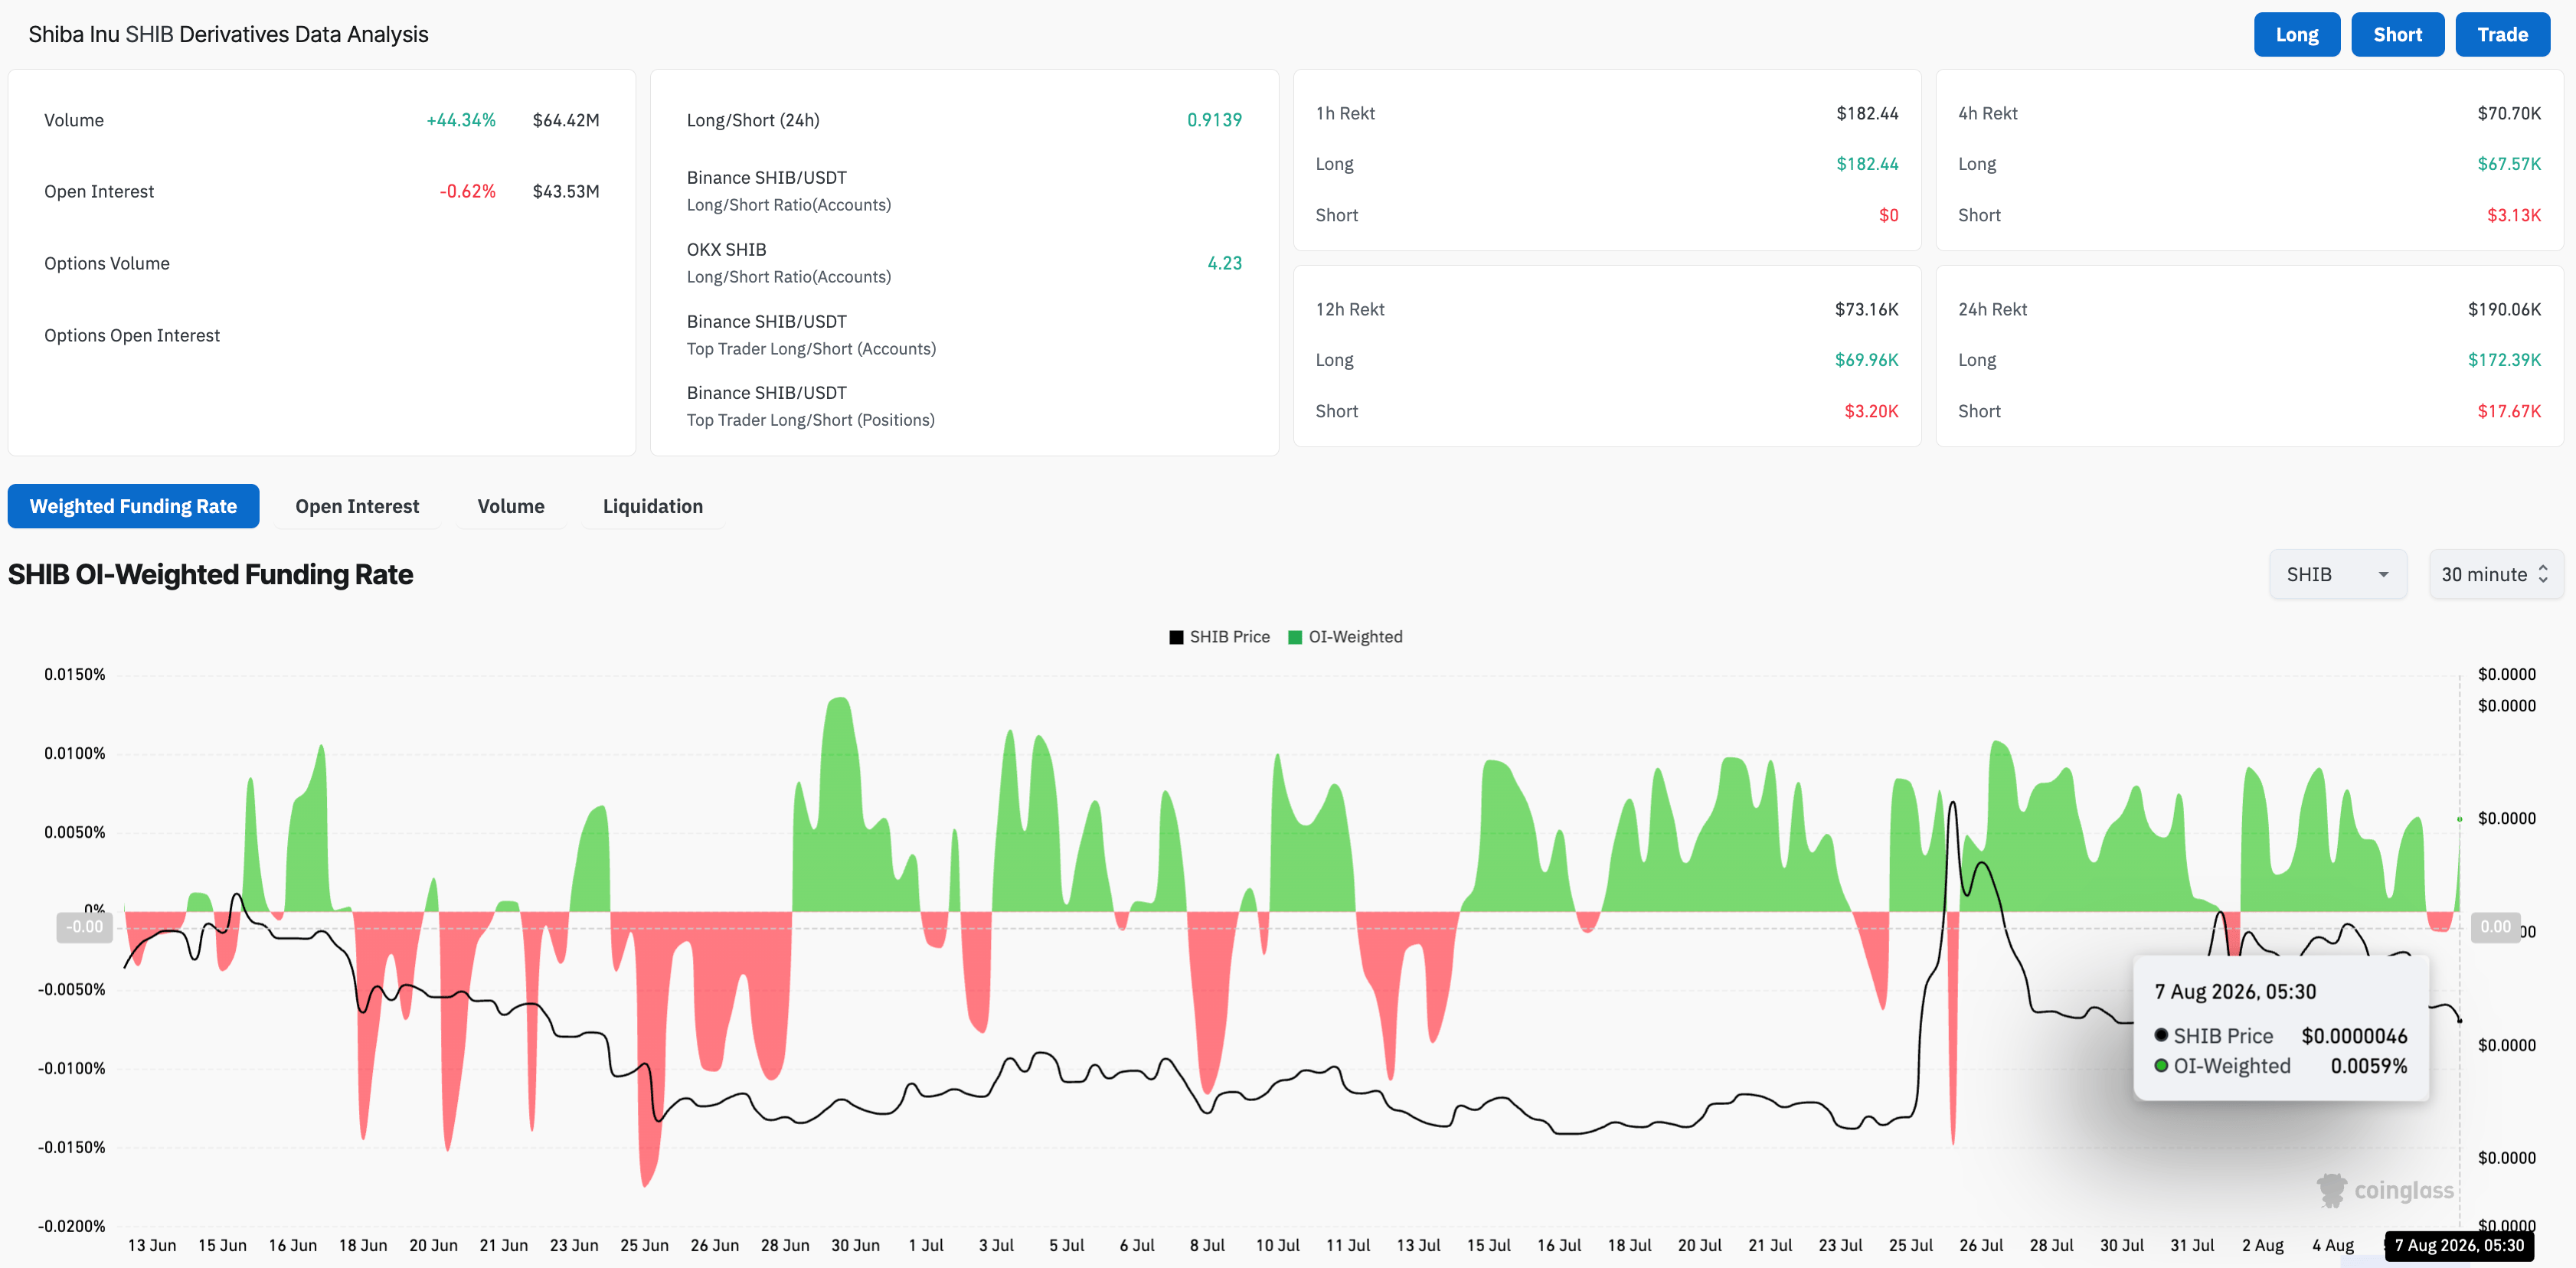Switch to the Weighted Funding Rate tab
Screen dimensions: 2576x1268
click(x=133, y=506)
